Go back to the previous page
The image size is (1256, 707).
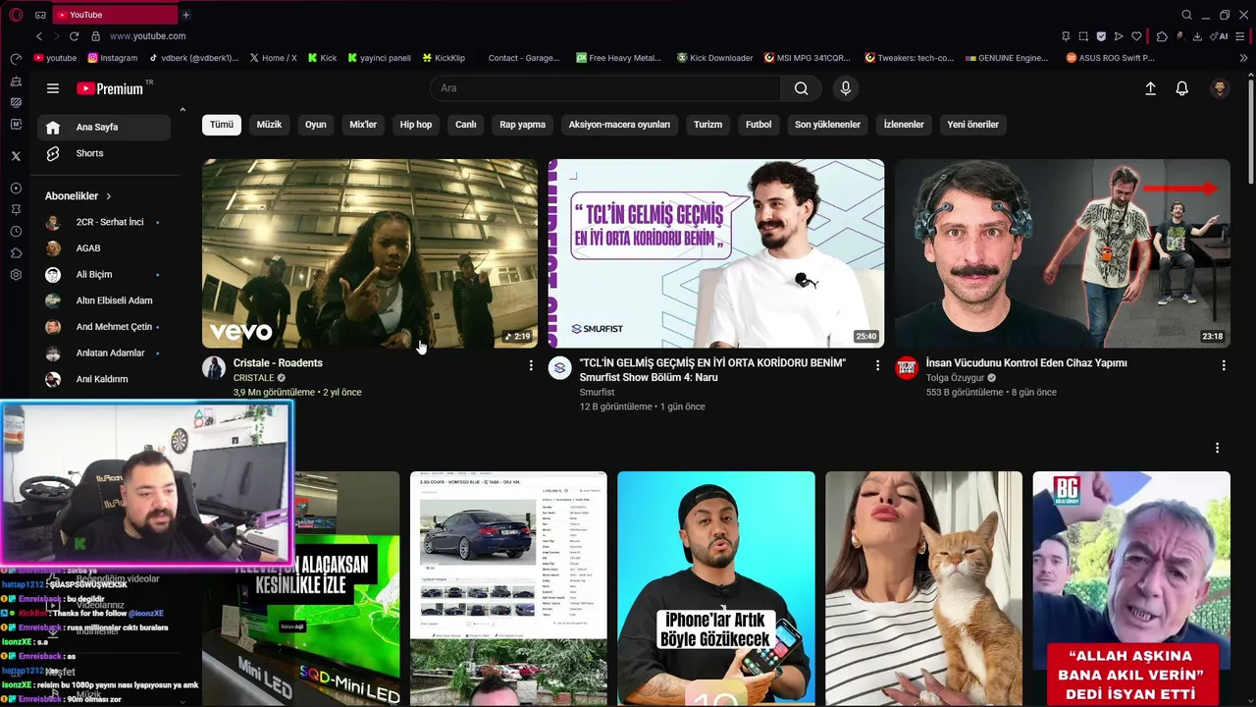coord(39,36)
